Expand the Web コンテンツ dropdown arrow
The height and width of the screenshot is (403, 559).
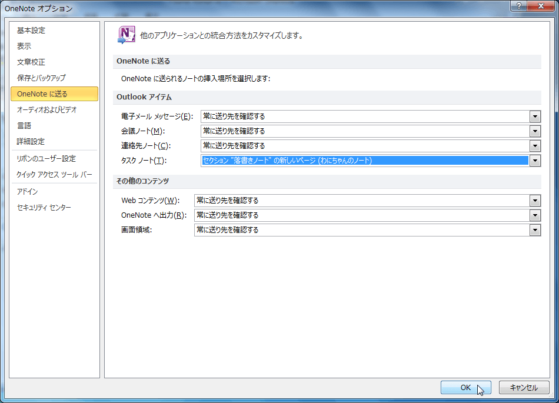[535, 201]
